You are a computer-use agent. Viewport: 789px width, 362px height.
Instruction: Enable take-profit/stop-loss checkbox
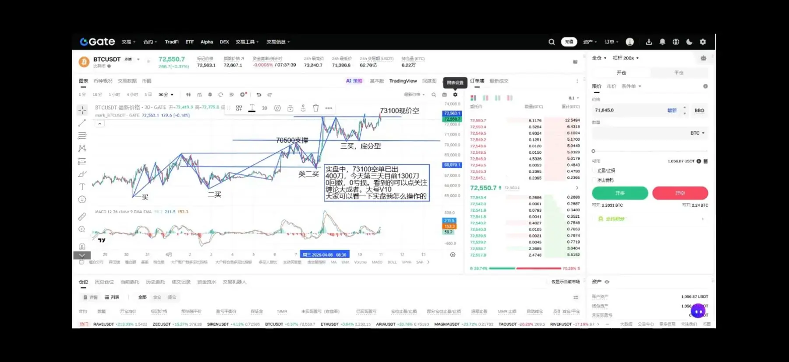(x=594, y=171)
